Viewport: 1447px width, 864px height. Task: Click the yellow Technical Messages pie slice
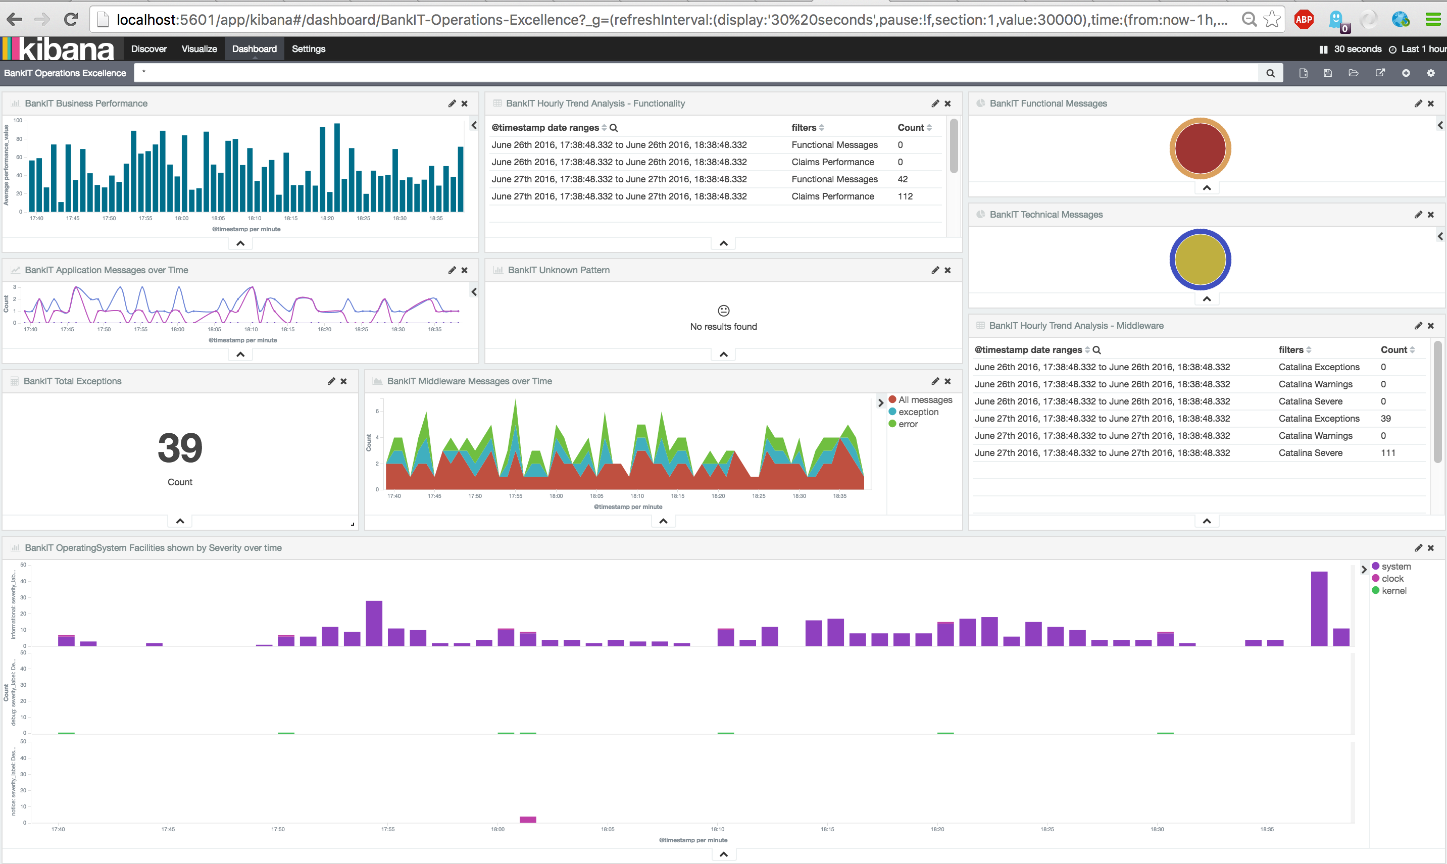(x=1200, y=260)
